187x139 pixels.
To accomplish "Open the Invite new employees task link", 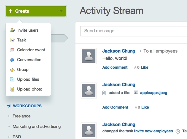I will pyautogui.click(x=153, y=131).
